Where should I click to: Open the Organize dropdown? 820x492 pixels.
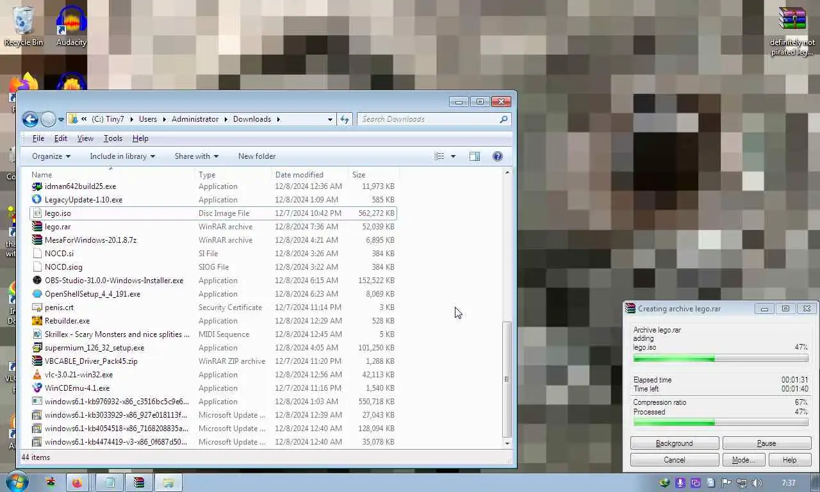click(x=51, y=156)
